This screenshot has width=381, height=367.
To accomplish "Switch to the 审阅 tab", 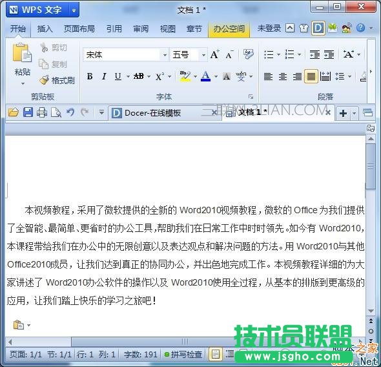I will (141, 29).
